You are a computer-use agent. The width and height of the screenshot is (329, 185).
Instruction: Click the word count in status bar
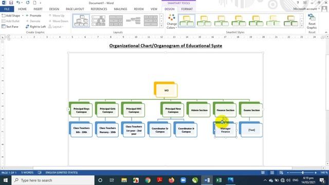(27, 173)
